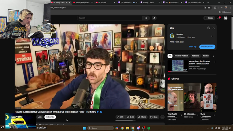Switch to the zackrawrr Twitch tab
The height and width of the screenshot is (131, 233).
[194, 3]
